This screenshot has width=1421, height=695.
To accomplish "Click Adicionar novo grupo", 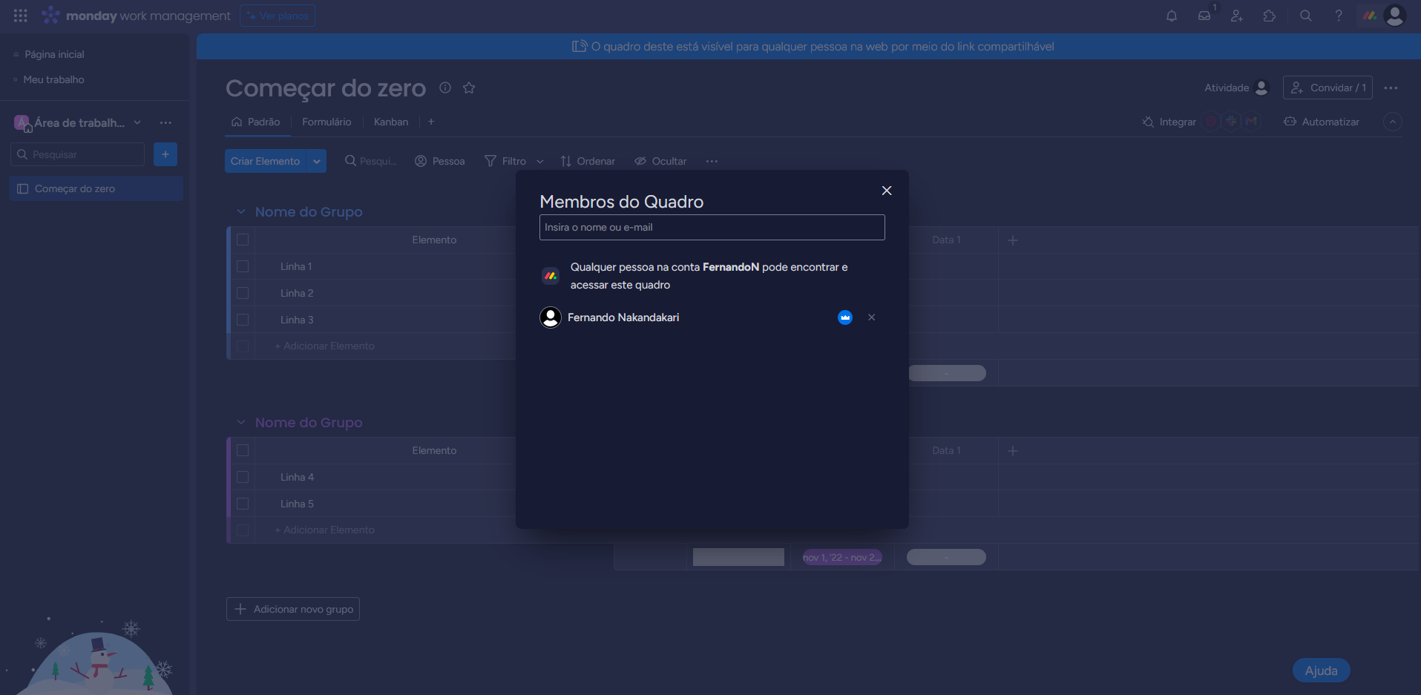I will (293, 609).
